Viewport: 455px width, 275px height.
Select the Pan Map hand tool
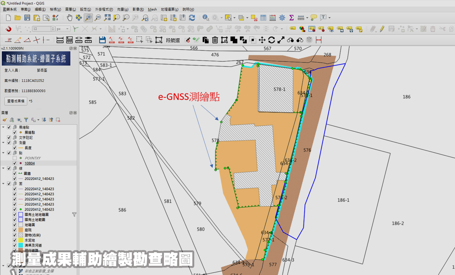[x=69, y=17]
